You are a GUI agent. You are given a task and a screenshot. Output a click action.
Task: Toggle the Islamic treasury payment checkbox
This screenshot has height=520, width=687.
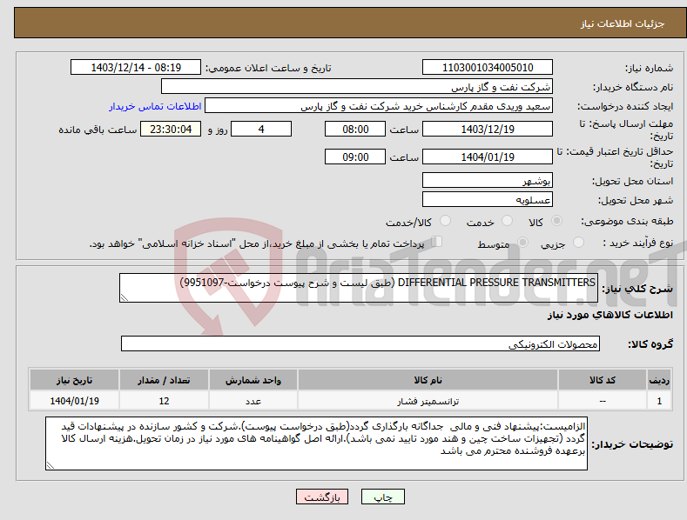coord(437,241)
